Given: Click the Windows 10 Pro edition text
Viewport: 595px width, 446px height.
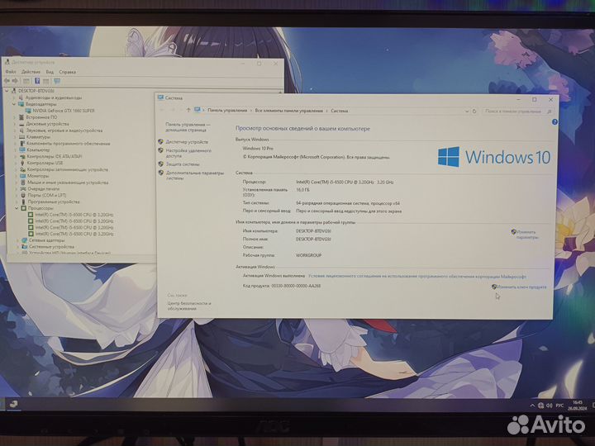Looking at the screenshot, I should tap(258, 149).
